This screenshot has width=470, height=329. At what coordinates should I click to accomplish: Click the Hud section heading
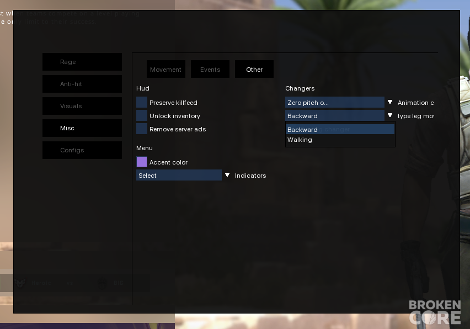click(143, 88)
